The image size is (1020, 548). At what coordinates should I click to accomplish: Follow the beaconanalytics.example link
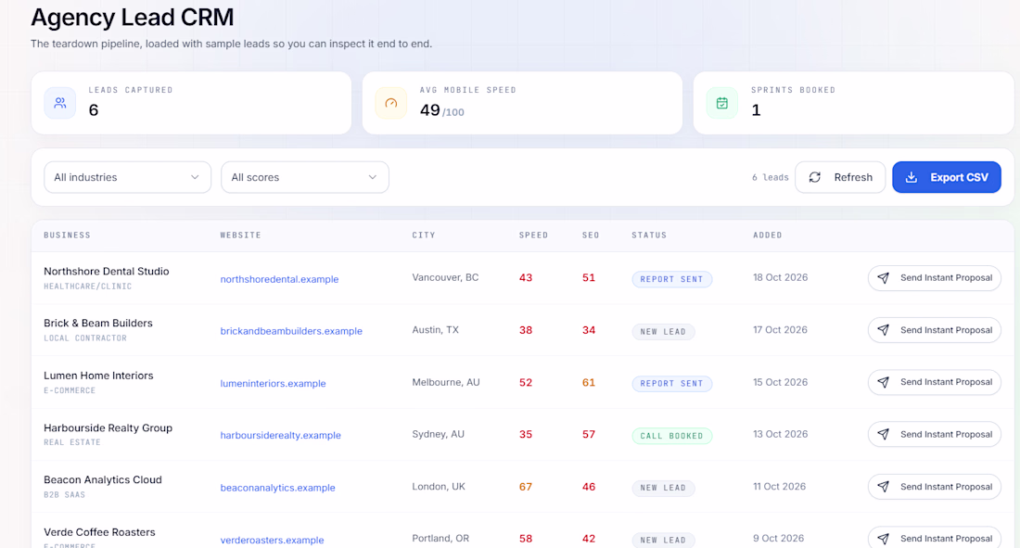click(278, 488)
